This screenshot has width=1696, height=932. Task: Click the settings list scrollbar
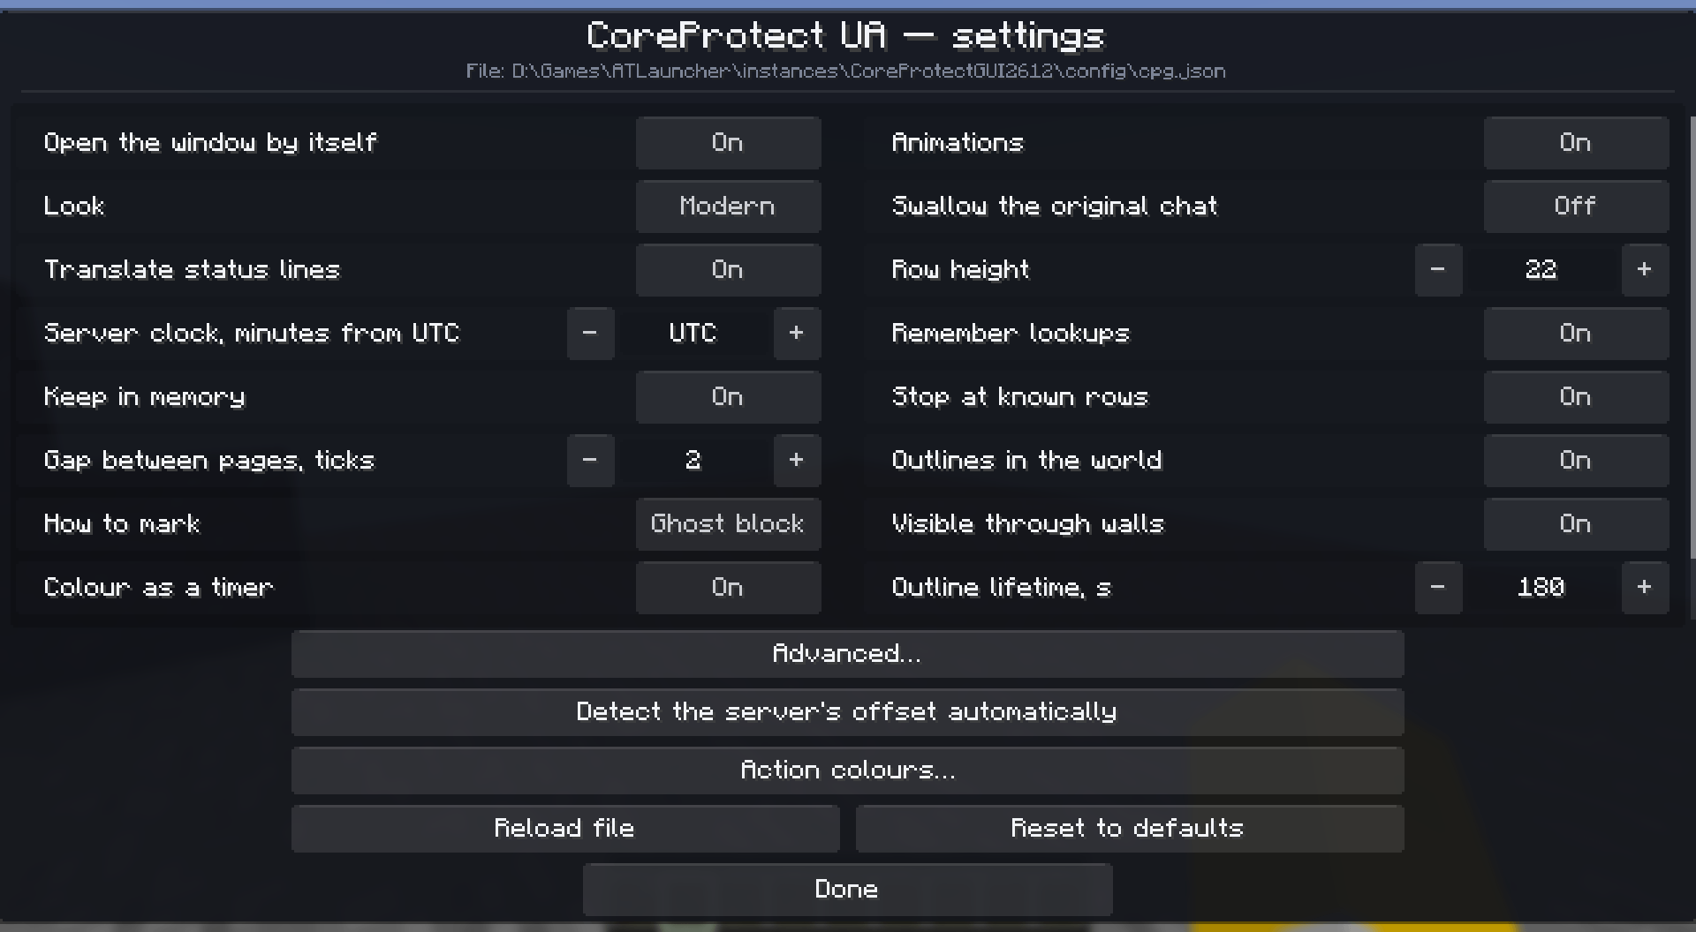tap(1692, 335)
